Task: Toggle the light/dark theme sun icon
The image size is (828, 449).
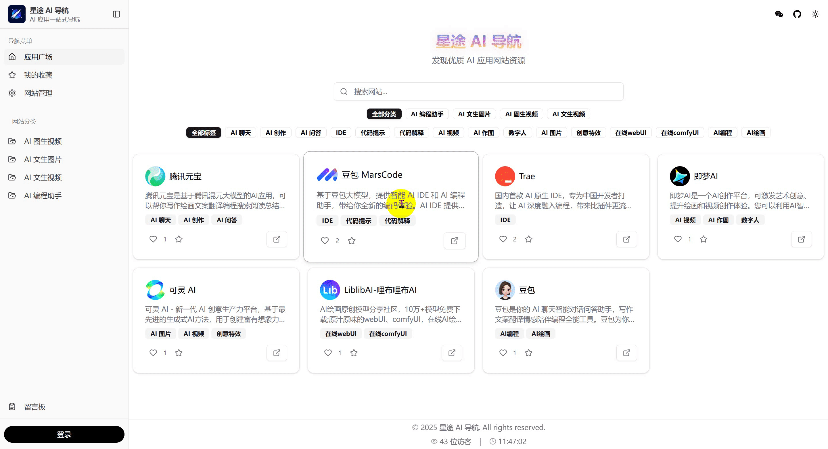Action: tap(815, 14)
